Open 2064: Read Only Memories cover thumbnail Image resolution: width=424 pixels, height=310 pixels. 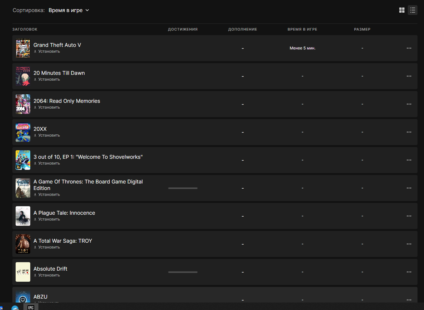click(x=23, y=104)
